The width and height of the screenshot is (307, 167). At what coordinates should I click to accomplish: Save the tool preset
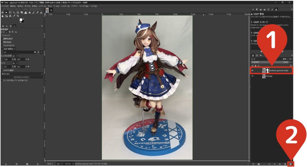tap(6, 164)
